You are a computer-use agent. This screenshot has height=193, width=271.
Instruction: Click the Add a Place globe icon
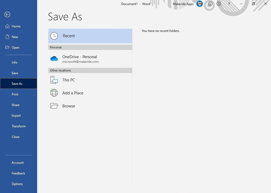(x=54, y=93)
